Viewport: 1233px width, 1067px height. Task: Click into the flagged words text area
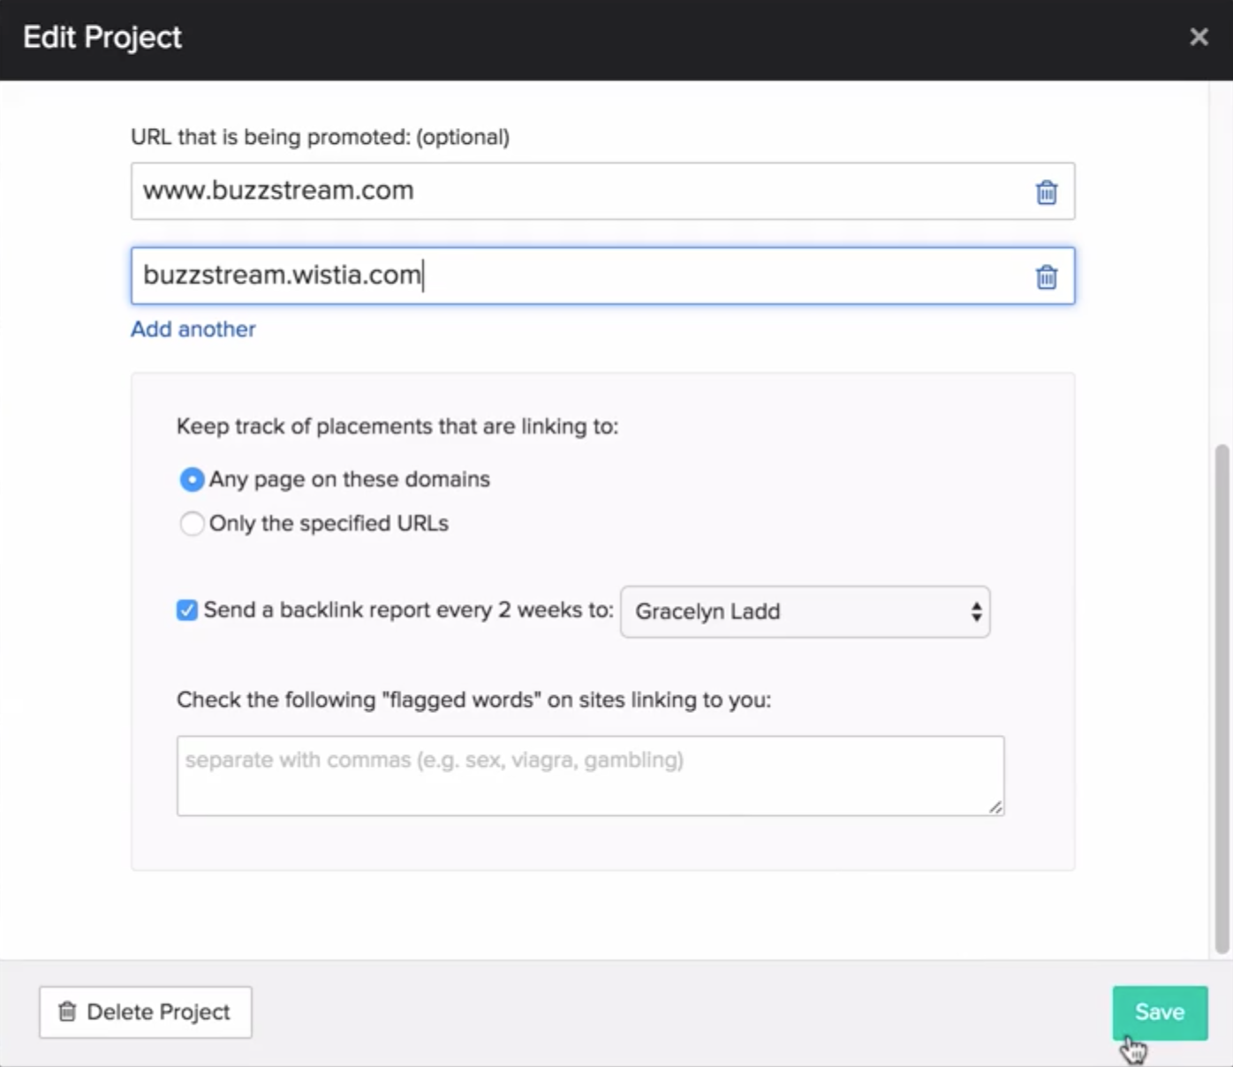pos(590,776)
